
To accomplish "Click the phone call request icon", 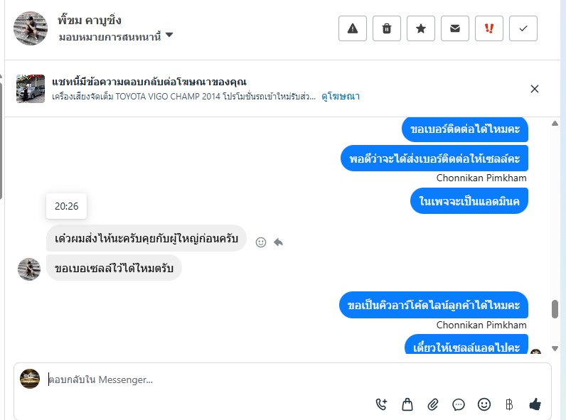I will [381, 404].
